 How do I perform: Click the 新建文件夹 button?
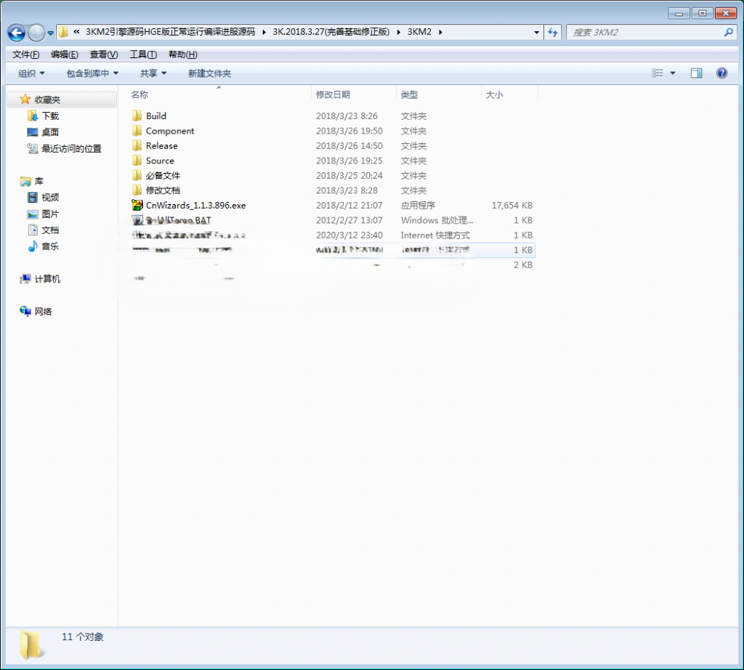pos(209,73)
